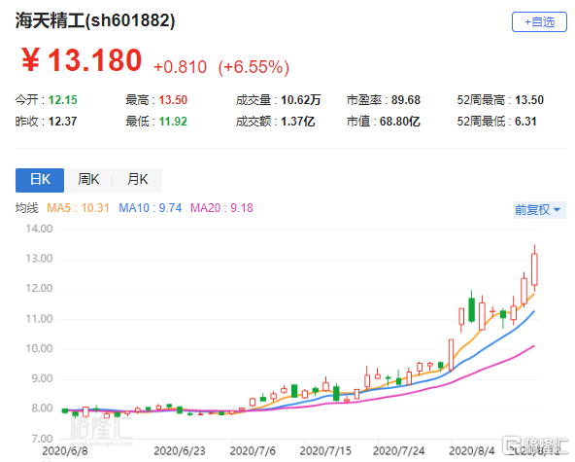Click the 今开 value 12.15

[63, 100]
